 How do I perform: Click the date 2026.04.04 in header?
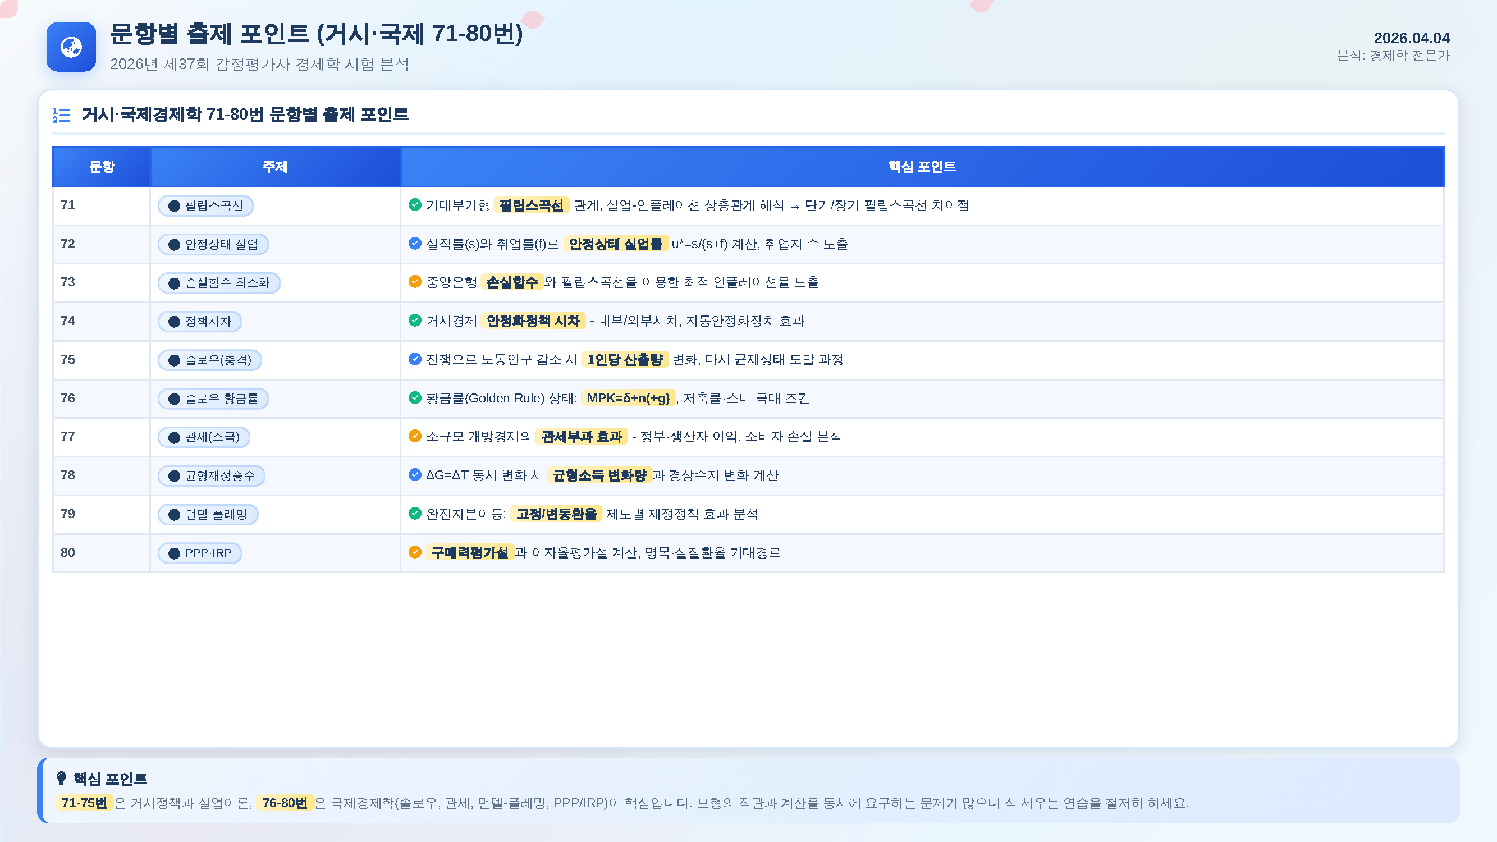tap(1412, 38)
